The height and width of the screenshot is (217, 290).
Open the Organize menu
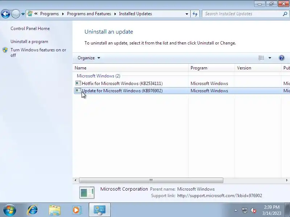click(88, 58)
